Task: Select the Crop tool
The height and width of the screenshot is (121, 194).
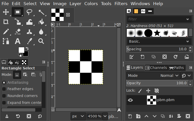Action: (6, 22)
